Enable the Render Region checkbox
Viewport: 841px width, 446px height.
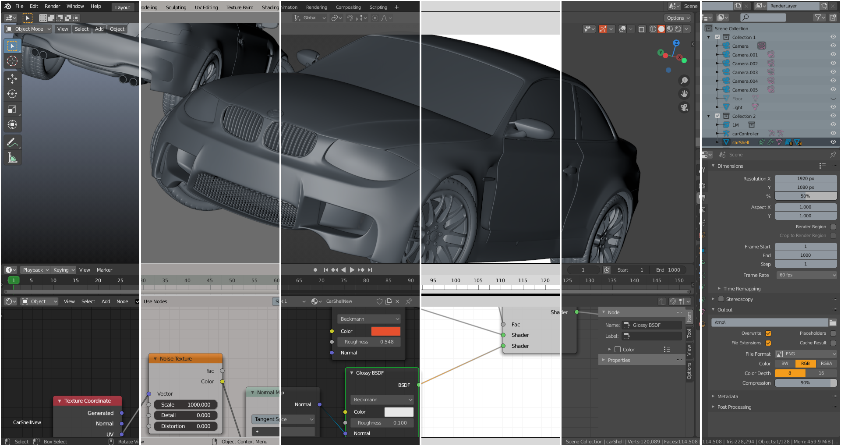833,227
